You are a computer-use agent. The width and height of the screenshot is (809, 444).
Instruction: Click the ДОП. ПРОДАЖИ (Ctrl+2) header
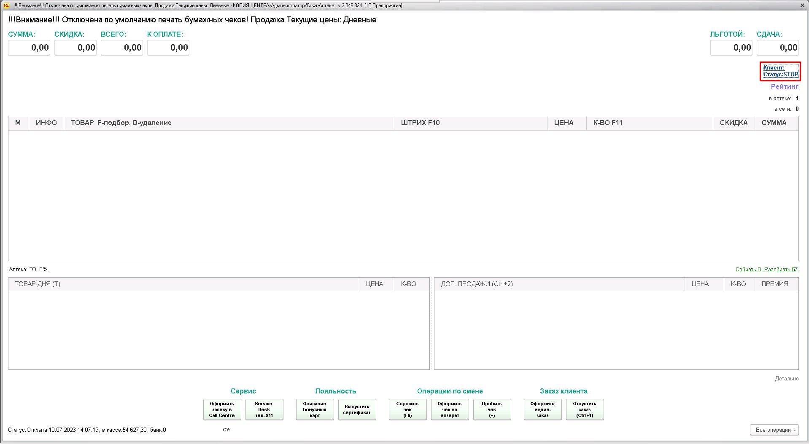[477, 284]
